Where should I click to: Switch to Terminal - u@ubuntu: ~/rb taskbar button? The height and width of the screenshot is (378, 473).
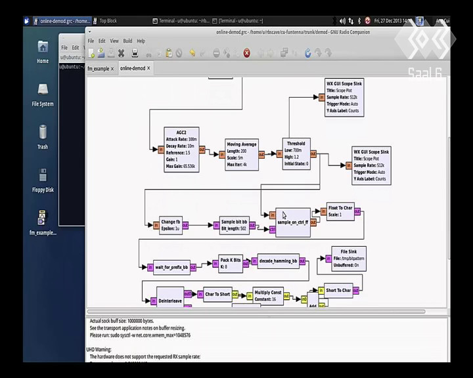[x=181, y=21]
